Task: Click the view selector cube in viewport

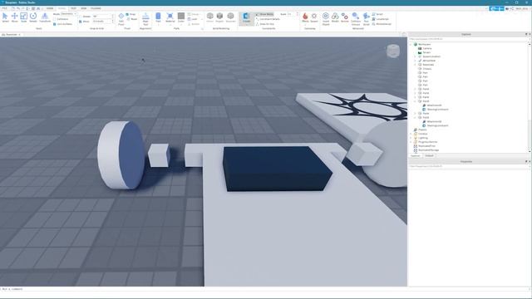Action: point(393,51)
